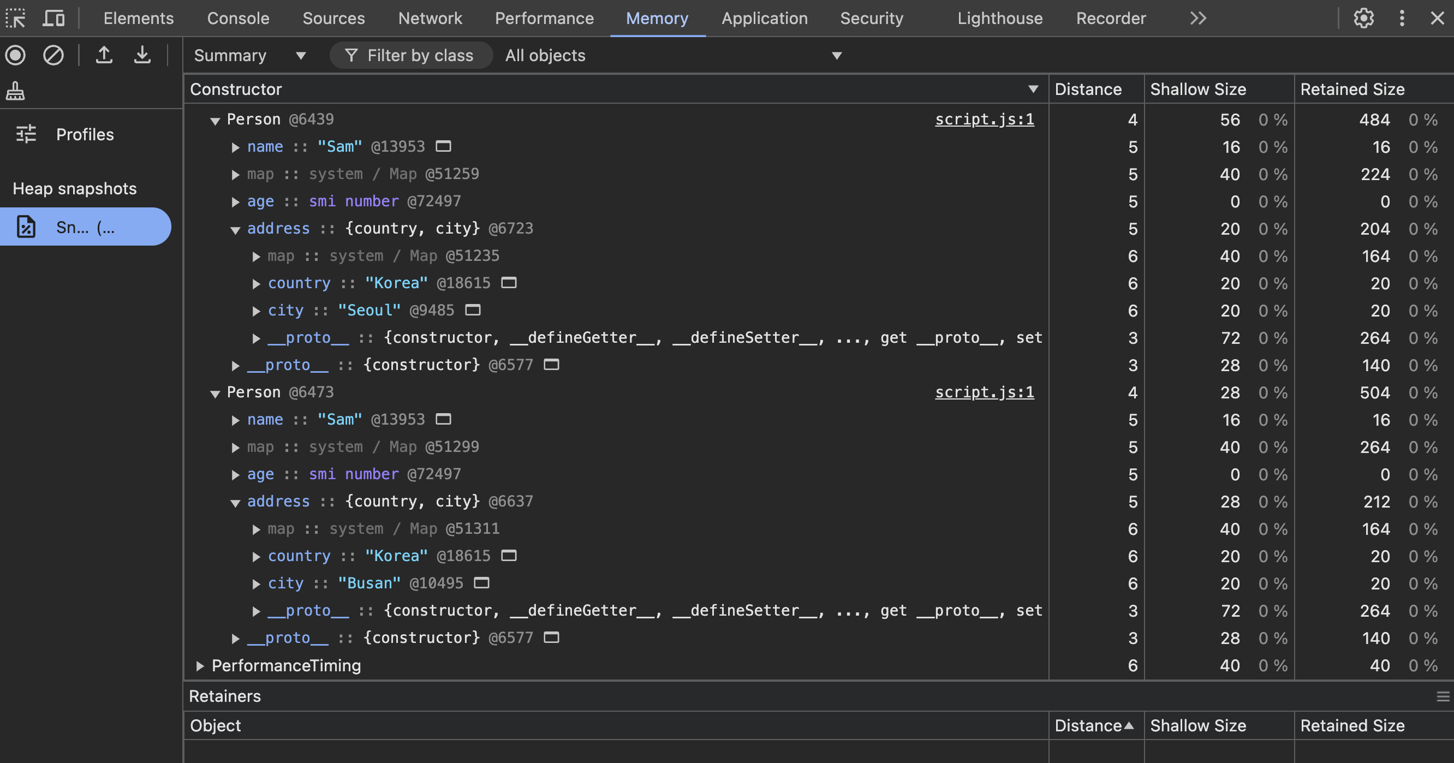Click the collect garbage broom icon
The height and width of the screenshot is (763, 1454).
coord(15,91)
